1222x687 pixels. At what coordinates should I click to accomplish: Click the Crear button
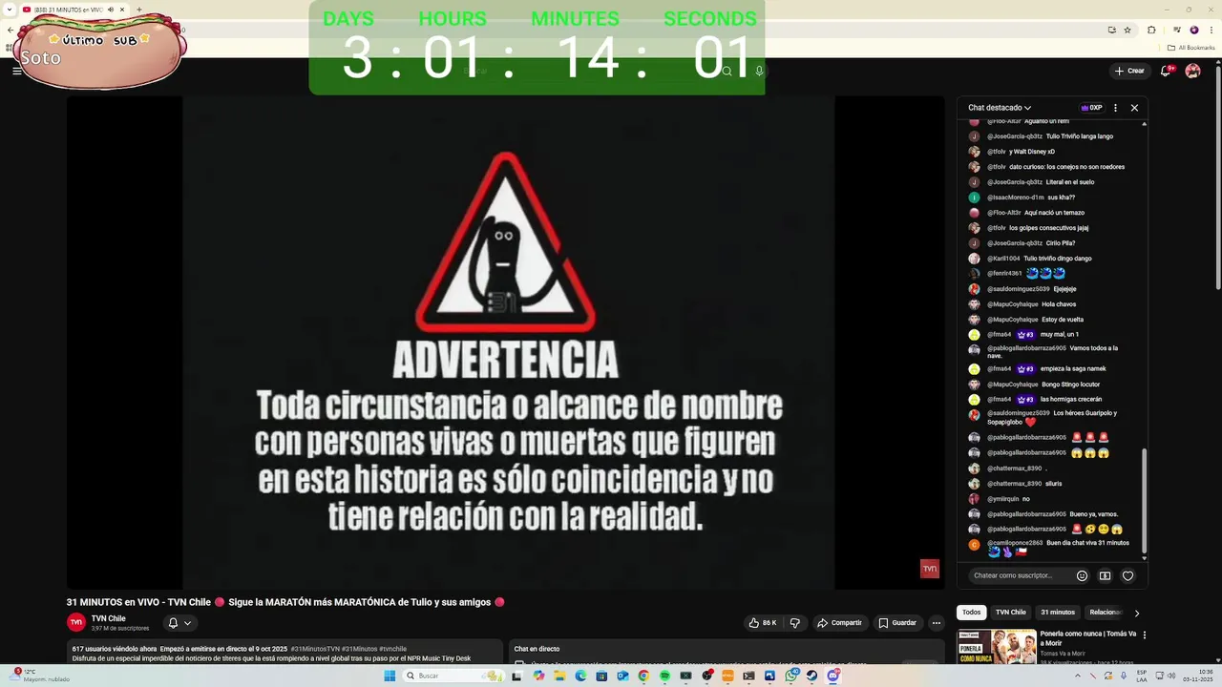pos(1129,71)
